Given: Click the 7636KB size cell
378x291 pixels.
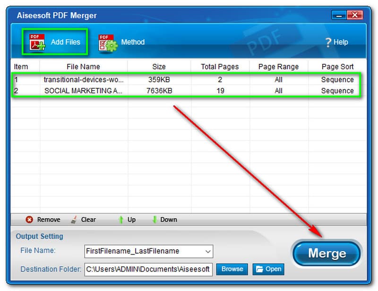Looking at the screenshot, I should point(159,91).
